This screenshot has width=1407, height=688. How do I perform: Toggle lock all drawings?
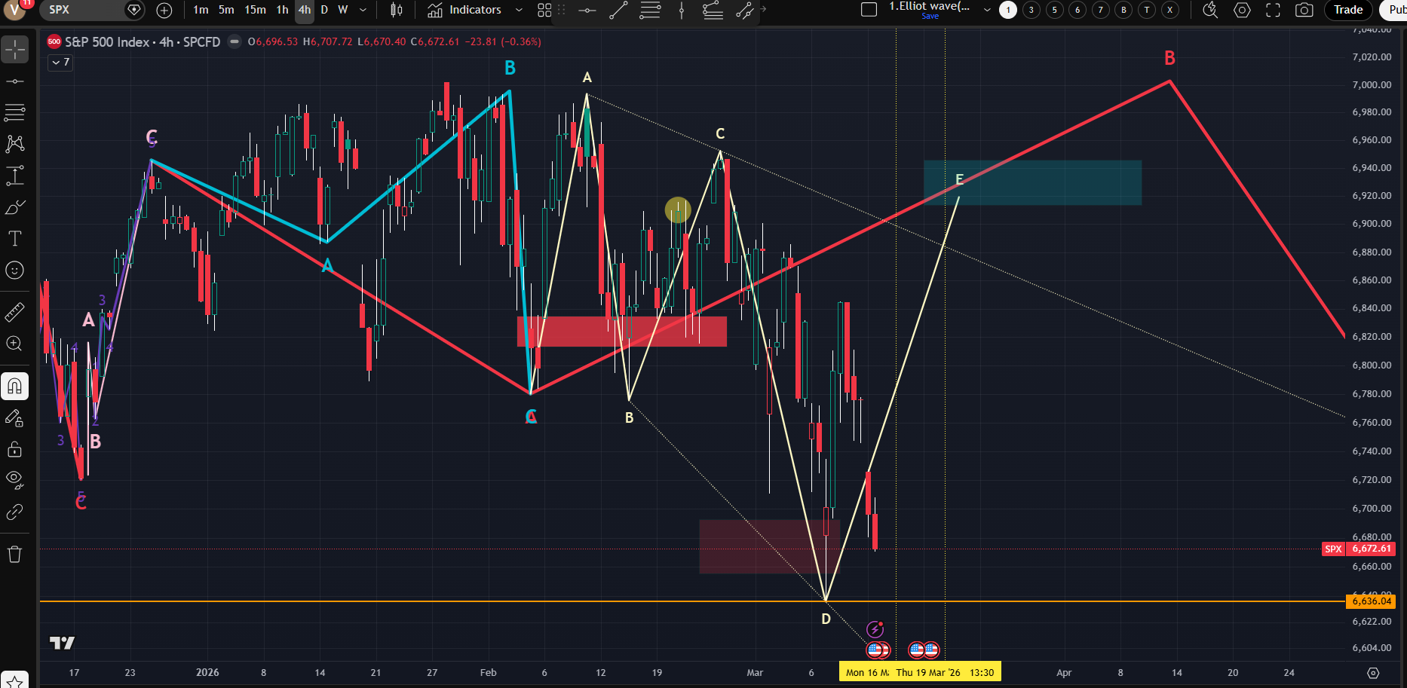pyautogui.click(x=14, y=450)
